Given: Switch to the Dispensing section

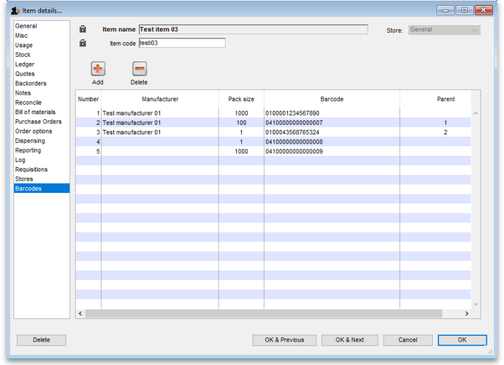Looking at the screenshot, I should point(31,141).
